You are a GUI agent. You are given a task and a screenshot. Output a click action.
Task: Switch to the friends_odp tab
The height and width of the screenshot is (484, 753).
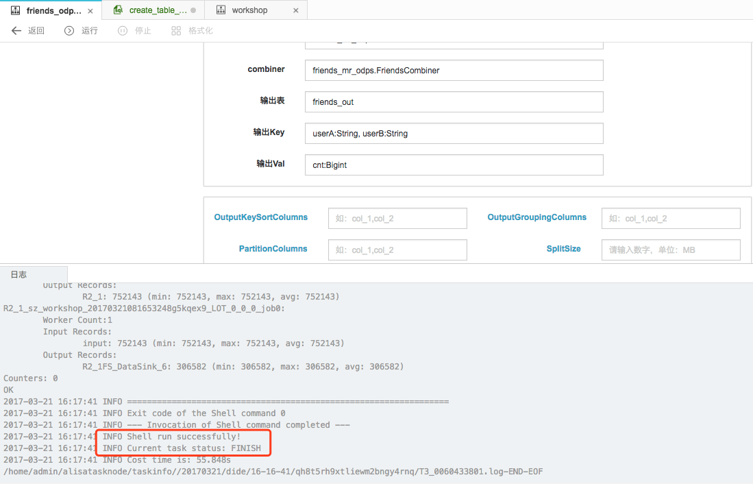click(x=51, y=10)
